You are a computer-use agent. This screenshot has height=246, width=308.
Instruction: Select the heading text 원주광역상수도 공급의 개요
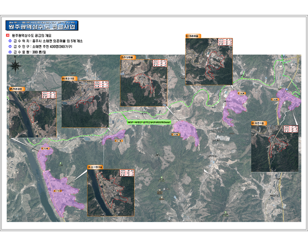(x=31, y=36)
